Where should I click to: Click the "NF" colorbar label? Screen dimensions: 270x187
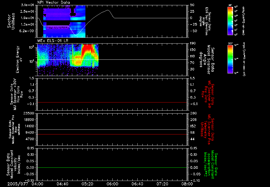pyautogui.click(x=230, y=5)
